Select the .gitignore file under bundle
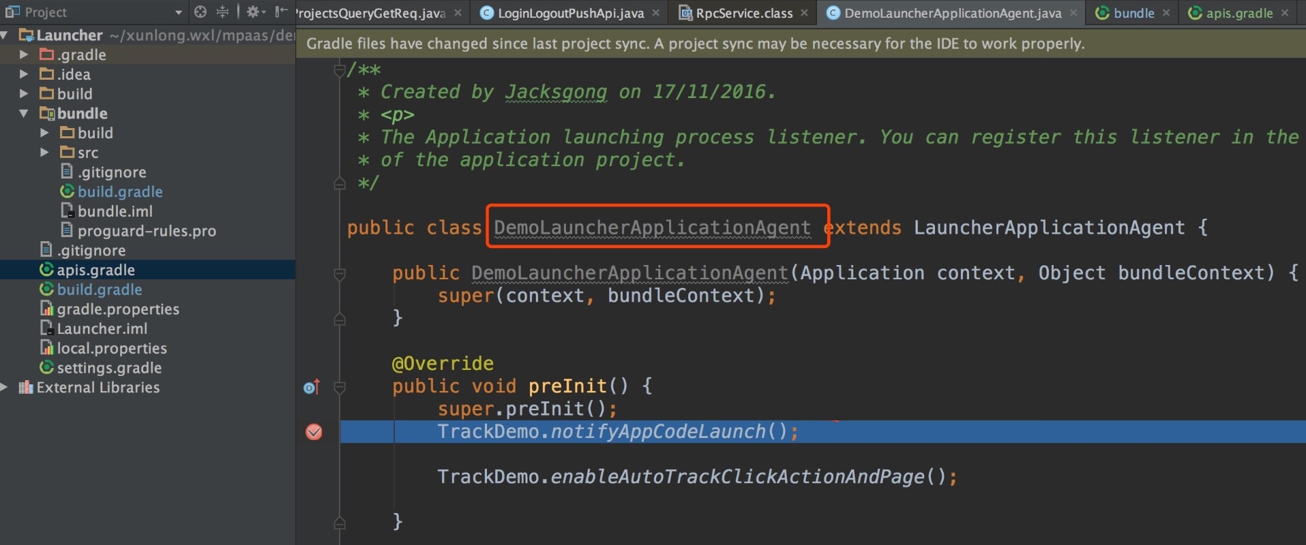The height and width of the screenshot is (545, 1306). (112, 172)
